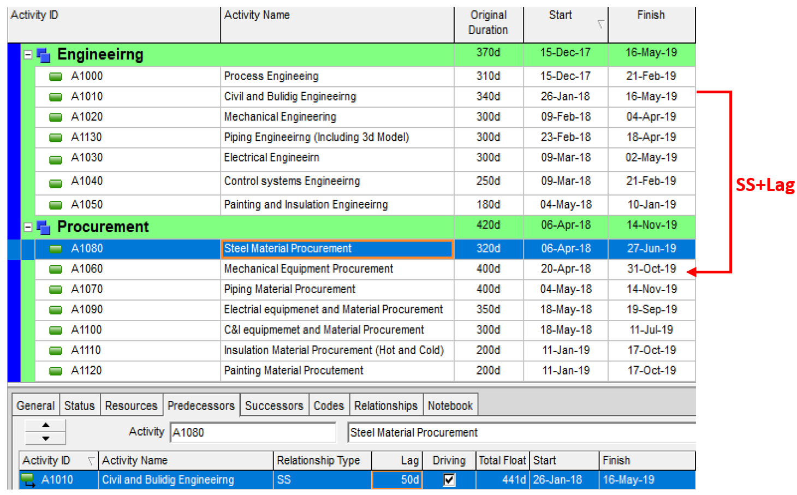Viewport: 797px width, 495px height.
Task: Click the WBS icon next to Procurement
Action: point(43,227)
